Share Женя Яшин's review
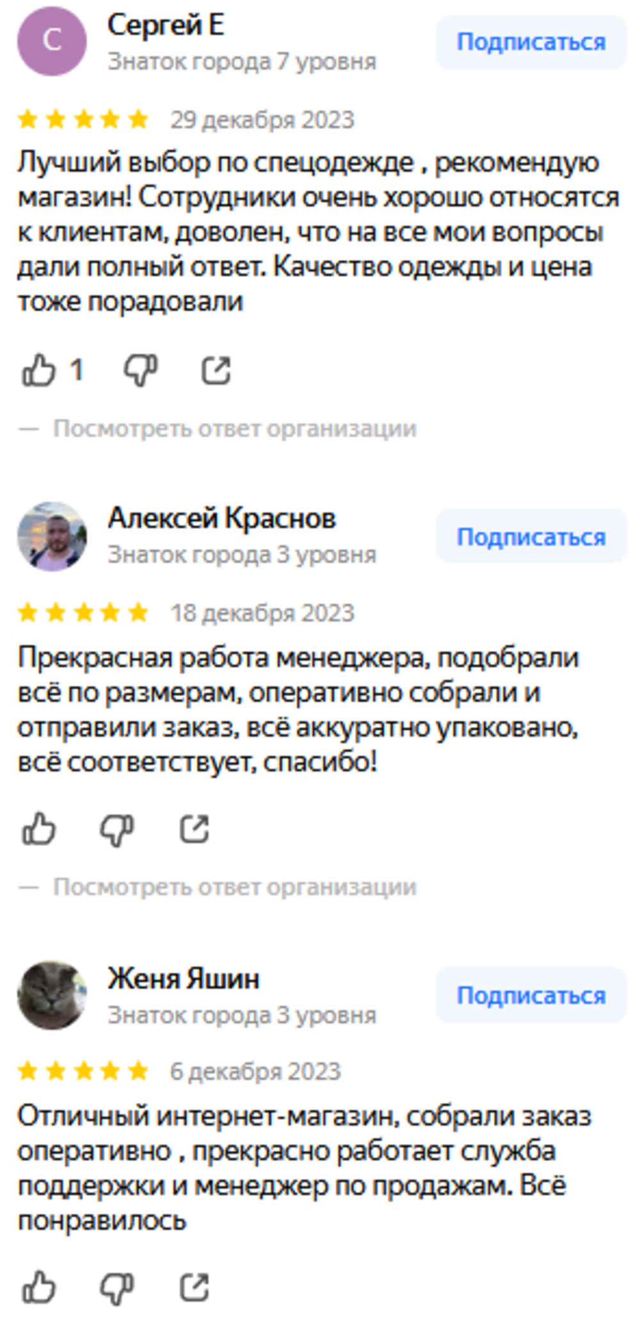 coord(194,1287)
